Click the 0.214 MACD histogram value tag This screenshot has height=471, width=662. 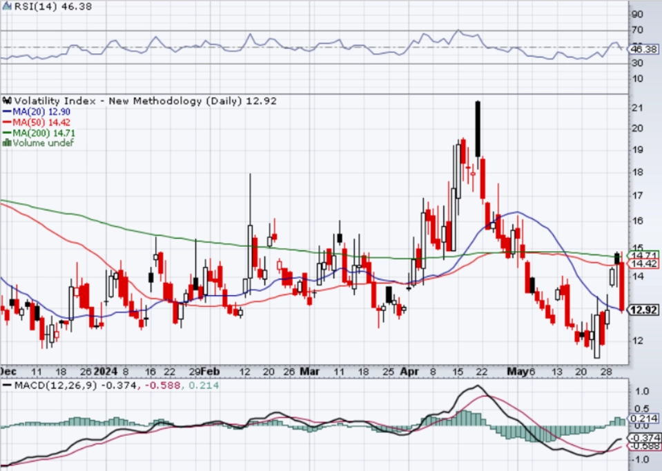[x=643, y=419]
